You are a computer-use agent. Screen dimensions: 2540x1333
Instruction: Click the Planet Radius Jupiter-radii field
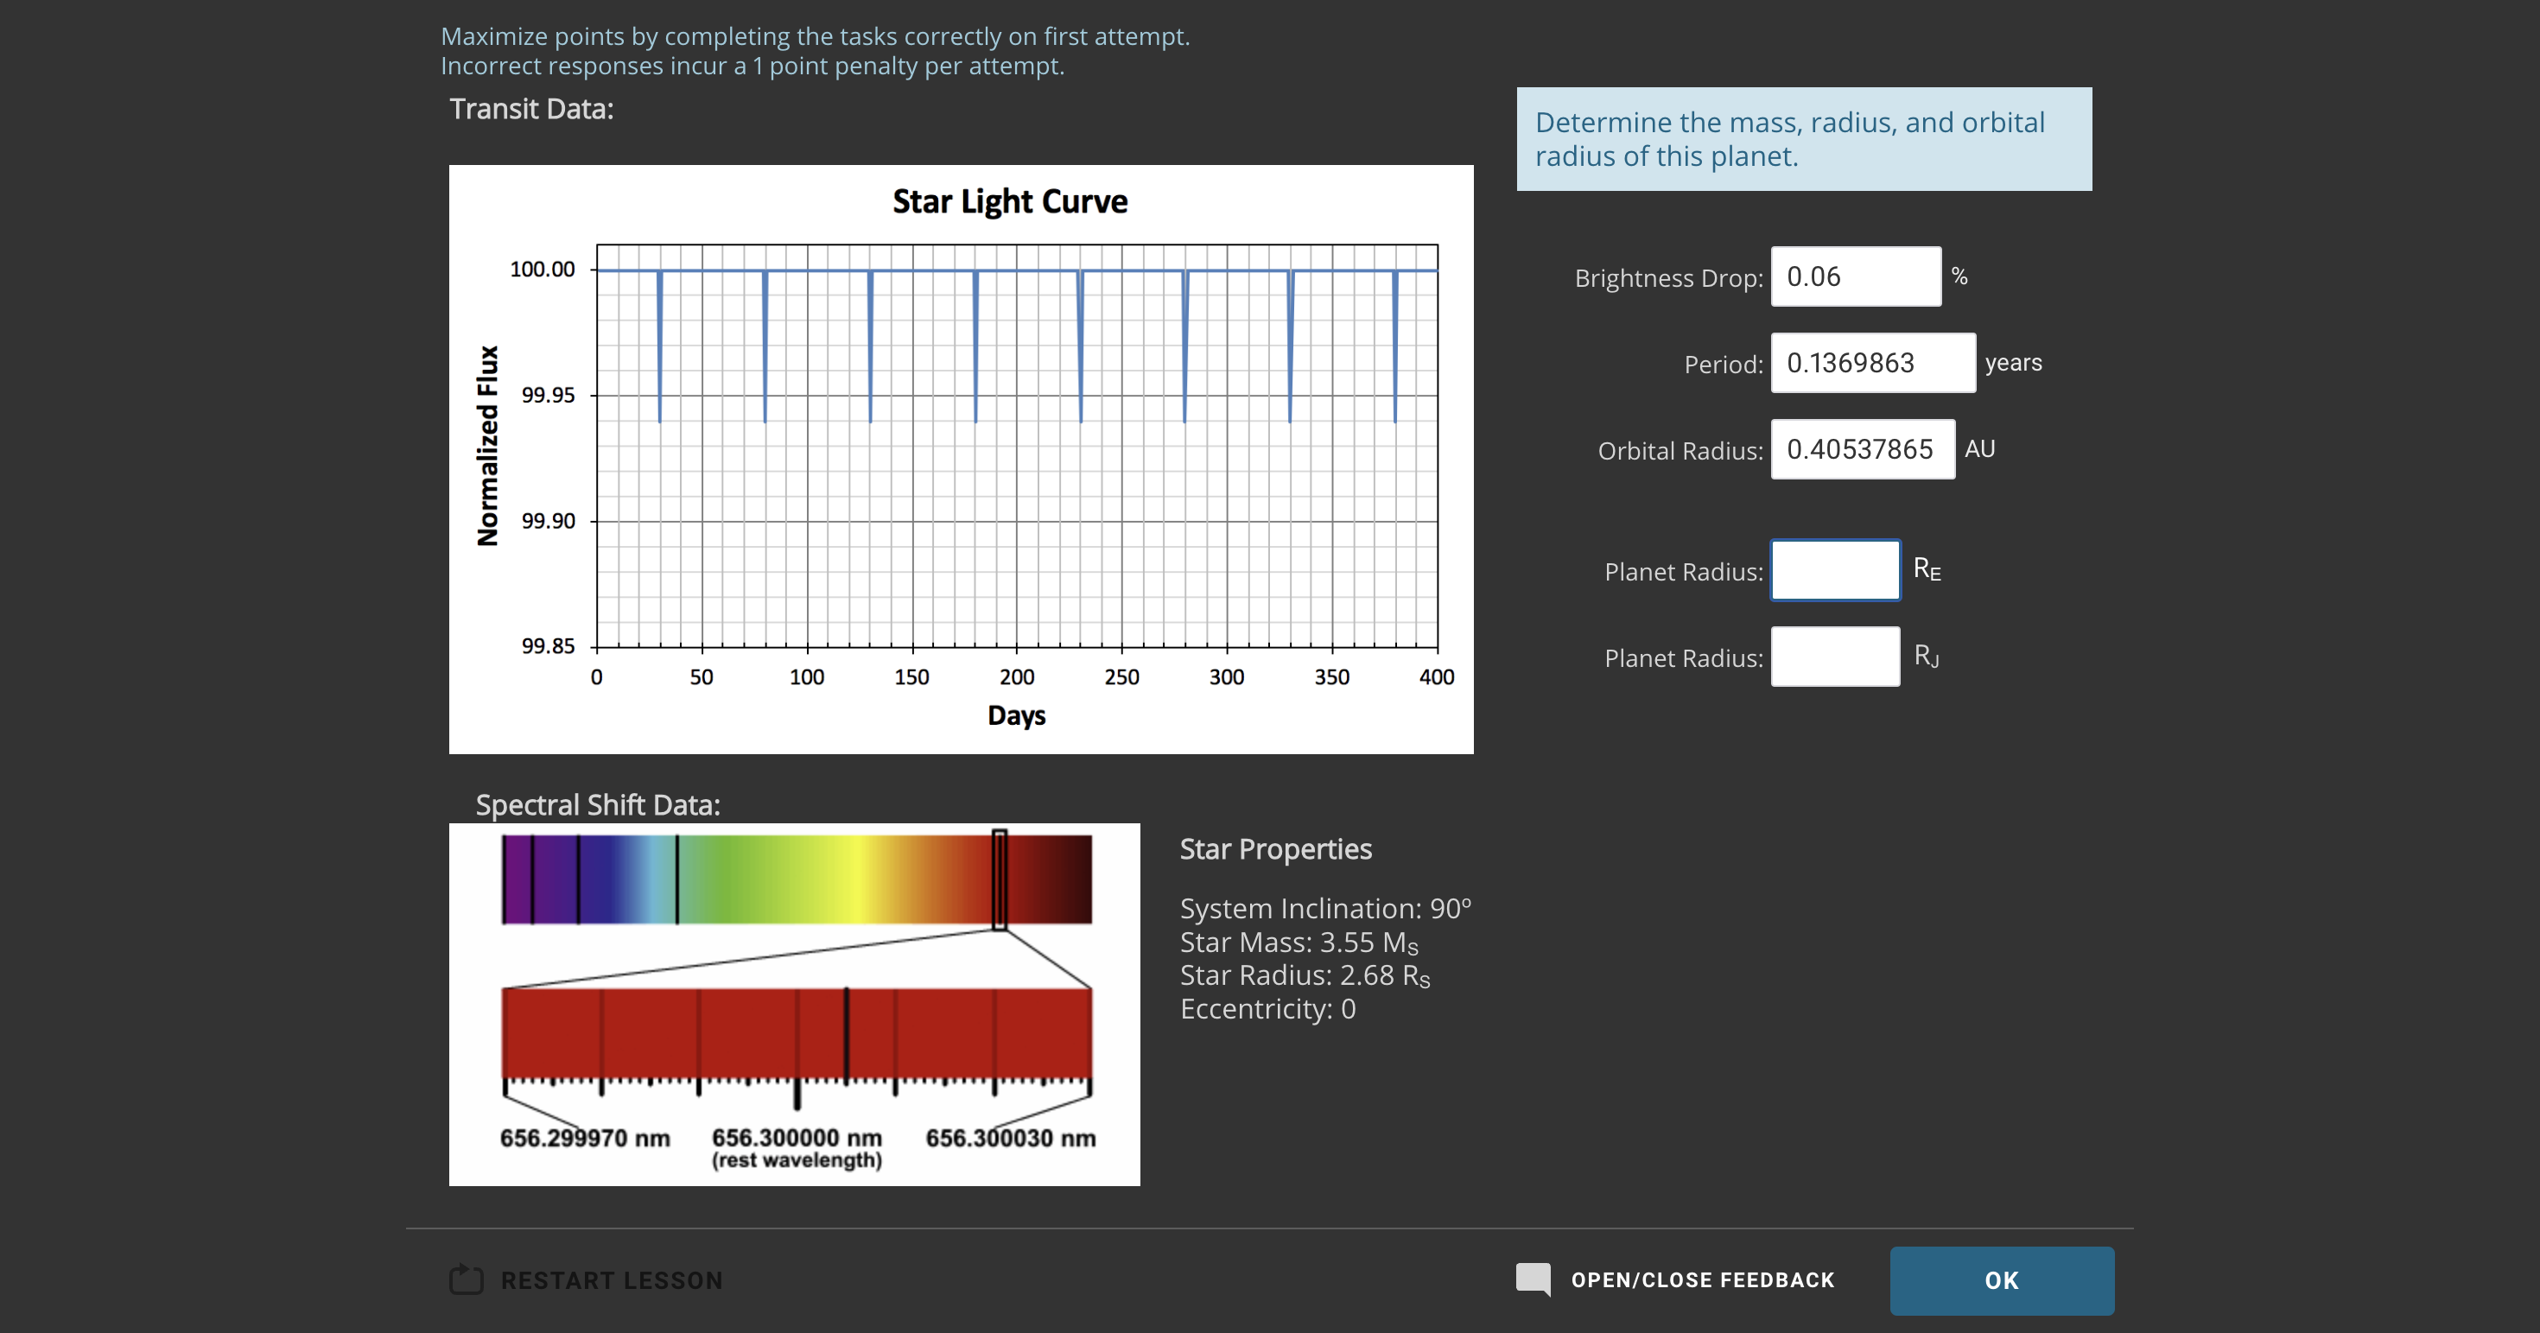pyautogui.click(x=1834, y=657)
